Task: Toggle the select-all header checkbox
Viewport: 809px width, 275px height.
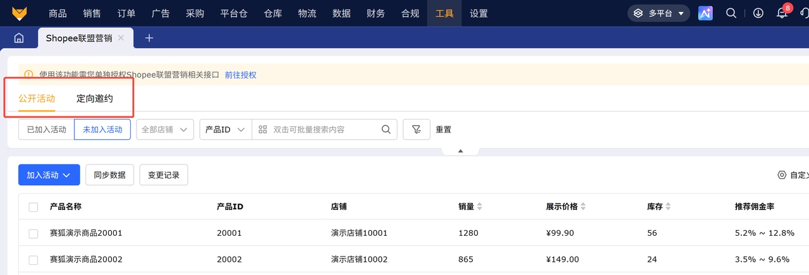Action: point(33,207)
